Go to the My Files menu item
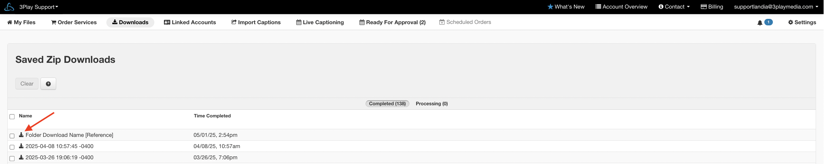The image size is (824, 164). tap(22, 22)
